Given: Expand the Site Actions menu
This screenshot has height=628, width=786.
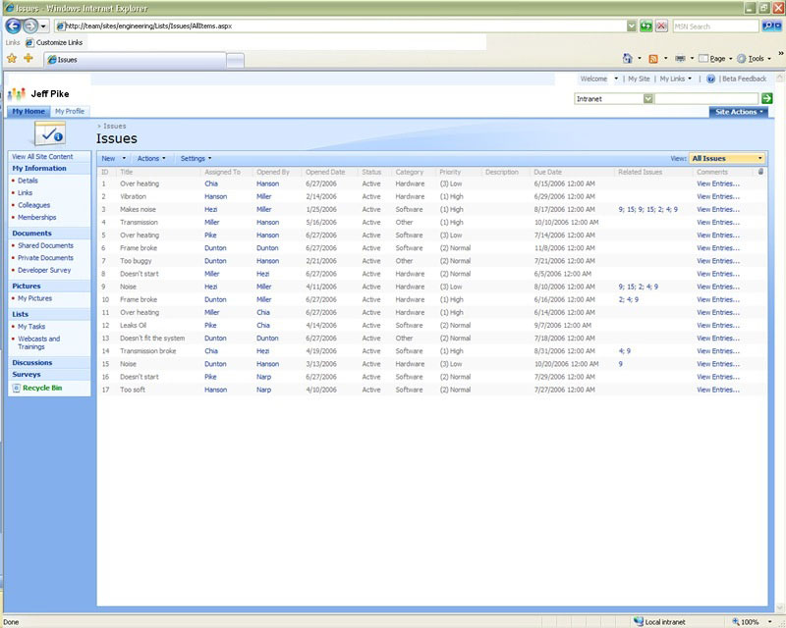Looking at the screenshot, I should (x=739, y=112).
